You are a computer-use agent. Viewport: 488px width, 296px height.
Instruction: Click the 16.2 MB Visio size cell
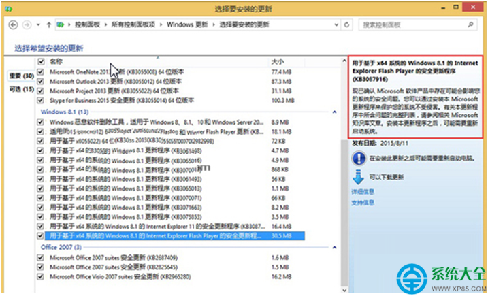coord(281,276)
